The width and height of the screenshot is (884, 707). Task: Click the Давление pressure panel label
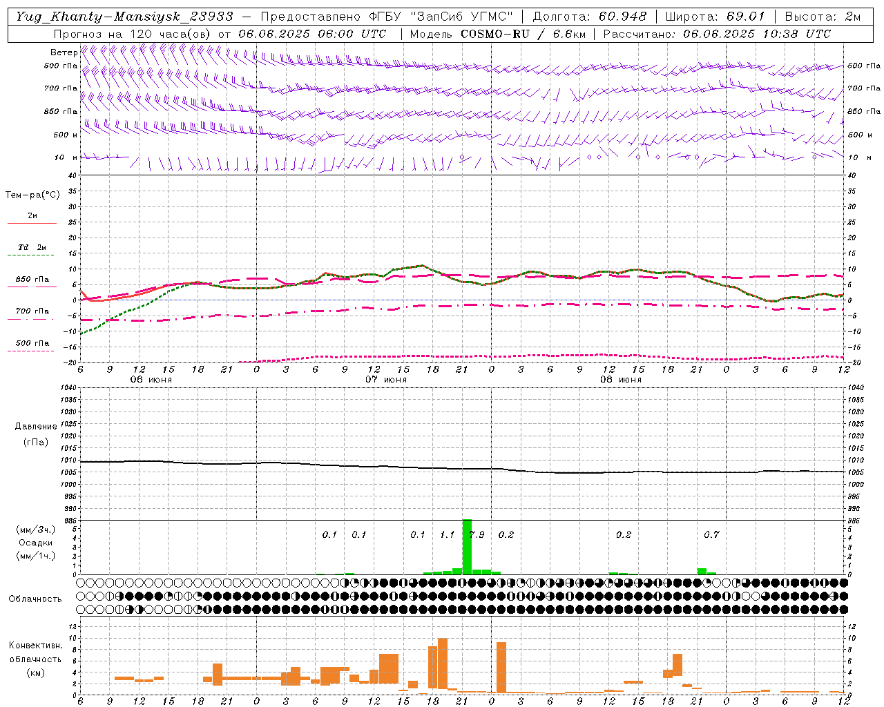click(36, 427)
